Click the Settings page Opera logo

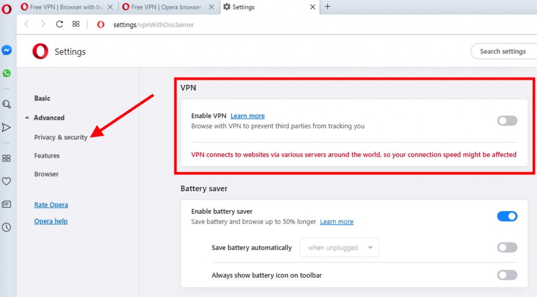(40, 51)
